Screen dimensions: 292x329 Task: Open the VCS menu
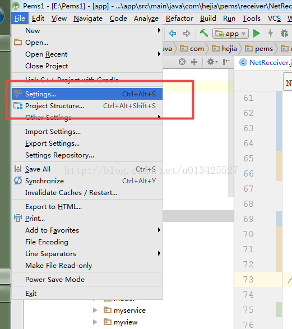click(274, 18)
